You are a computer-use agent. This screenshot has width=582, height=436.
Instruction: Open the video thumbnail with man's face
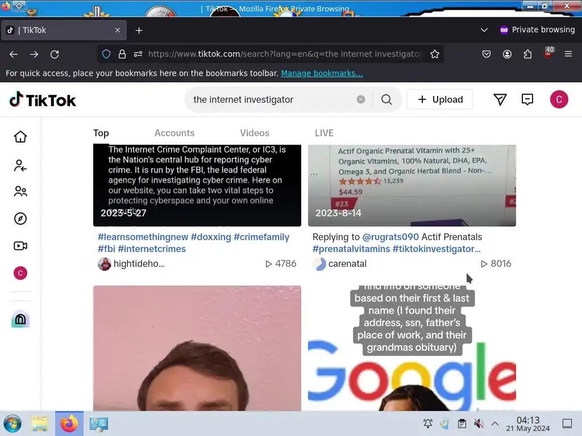[x=197, y=348]
